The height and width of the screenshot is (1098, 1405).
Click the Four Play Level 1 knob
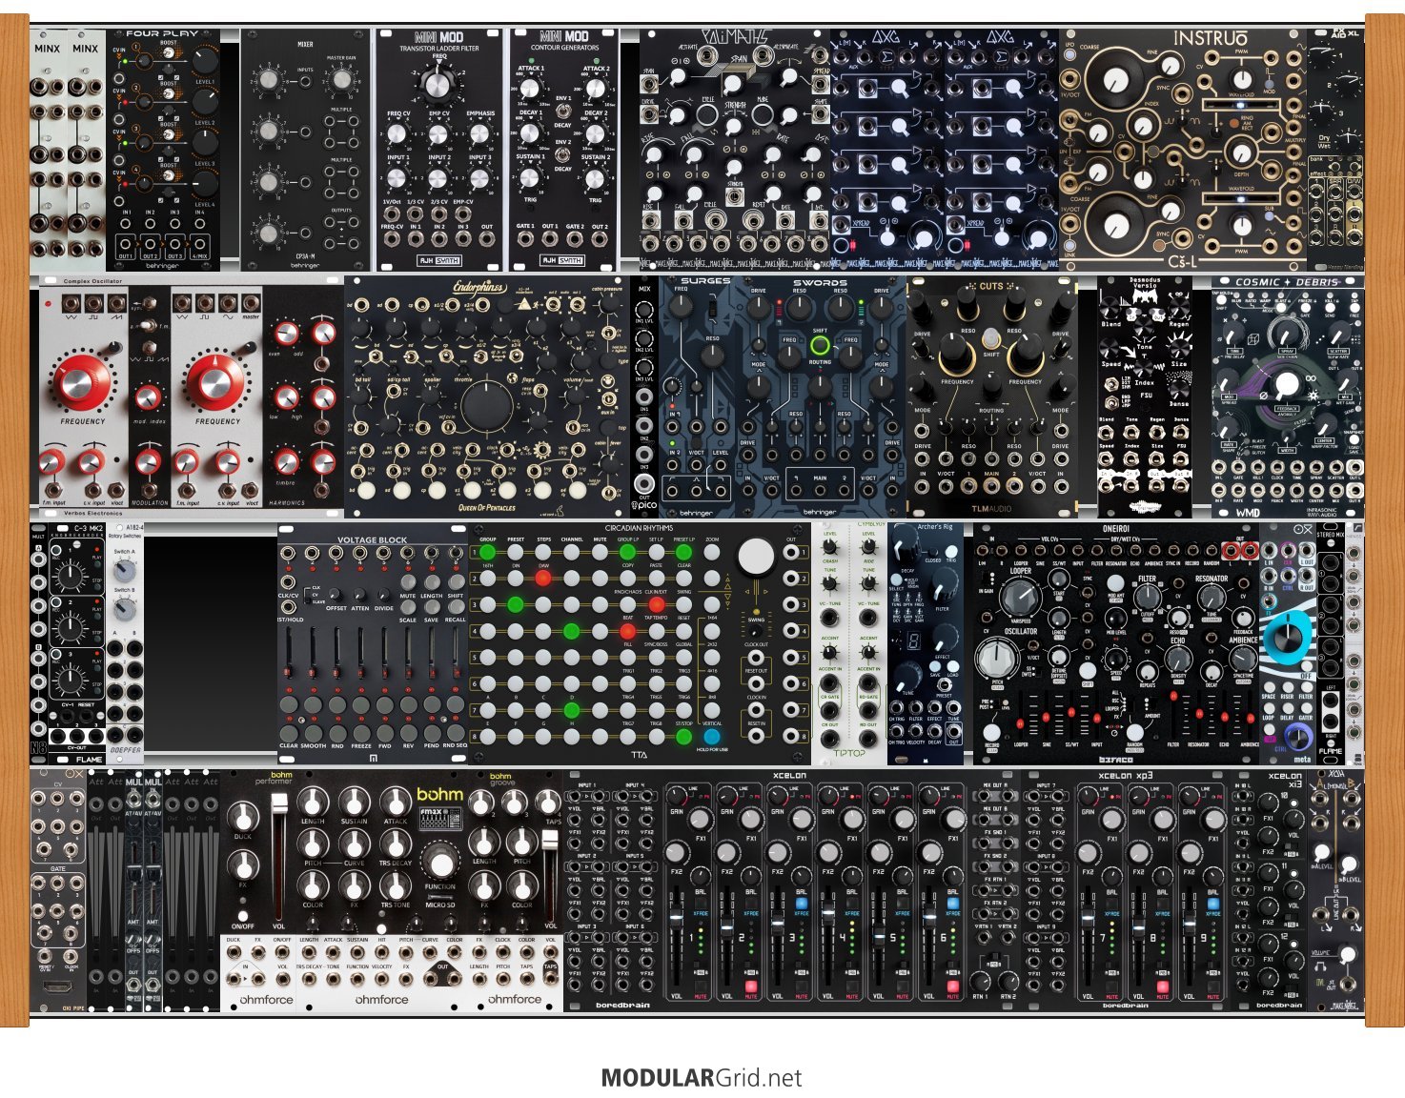pos(204,61)
